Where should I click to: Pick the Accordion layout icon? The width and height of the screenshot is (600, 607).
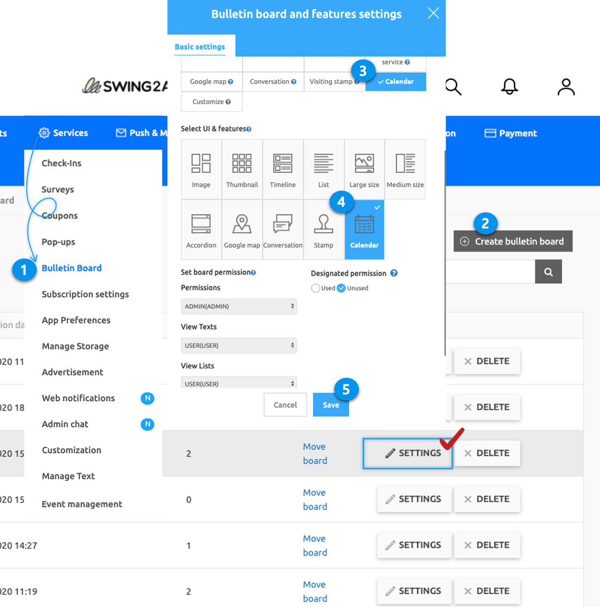tap(201, 230)
